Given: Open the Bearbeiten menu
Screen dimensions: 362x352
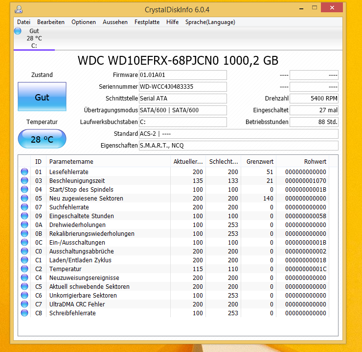Looking at the screenshot, I should click(51, 22).
